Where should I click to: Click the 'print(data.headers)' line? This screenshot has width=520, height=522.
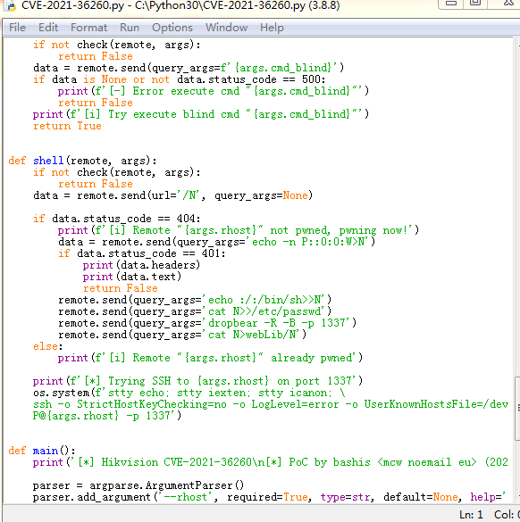pos(141,265)
